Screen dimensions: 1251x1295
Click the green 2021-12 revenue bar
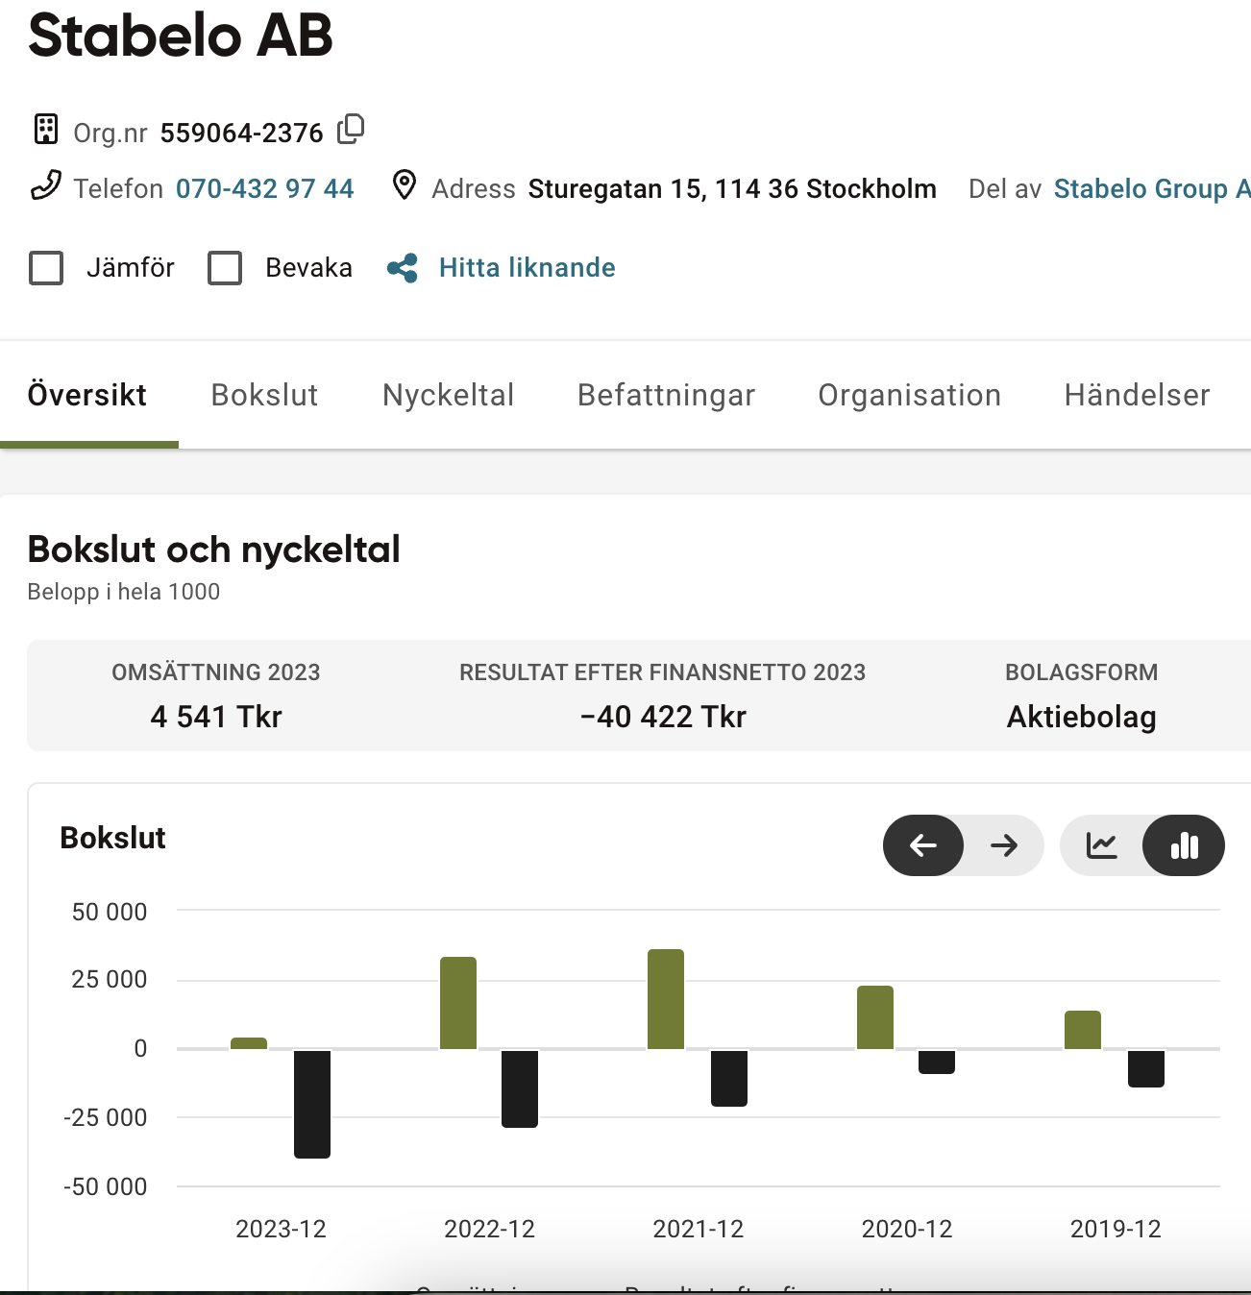[x=666, y=999]
